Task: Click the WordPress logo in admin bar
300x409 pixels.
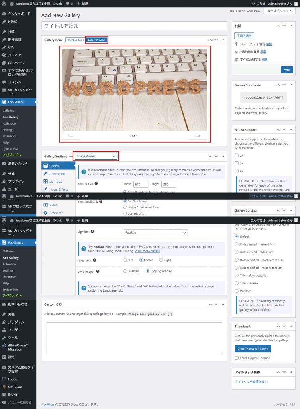Action: point(4,4)
